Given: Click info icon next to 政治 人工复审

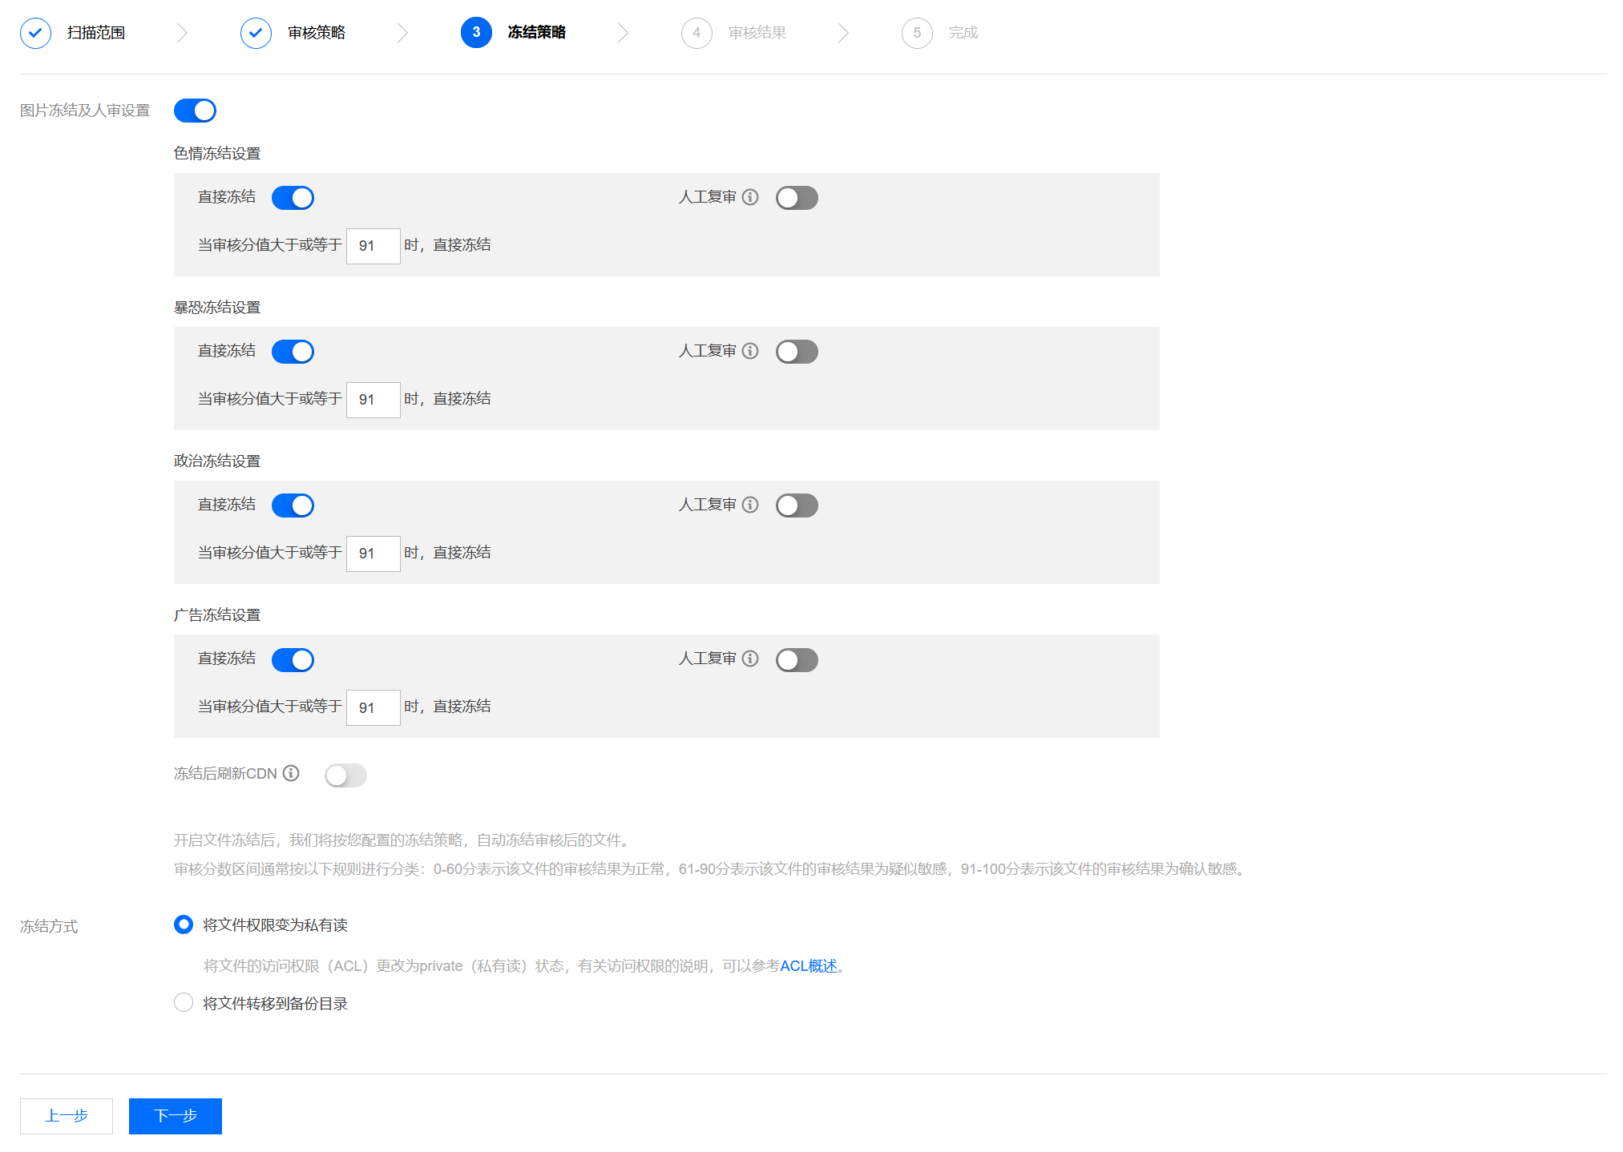Looking at the screenshot, I should 750,505.
